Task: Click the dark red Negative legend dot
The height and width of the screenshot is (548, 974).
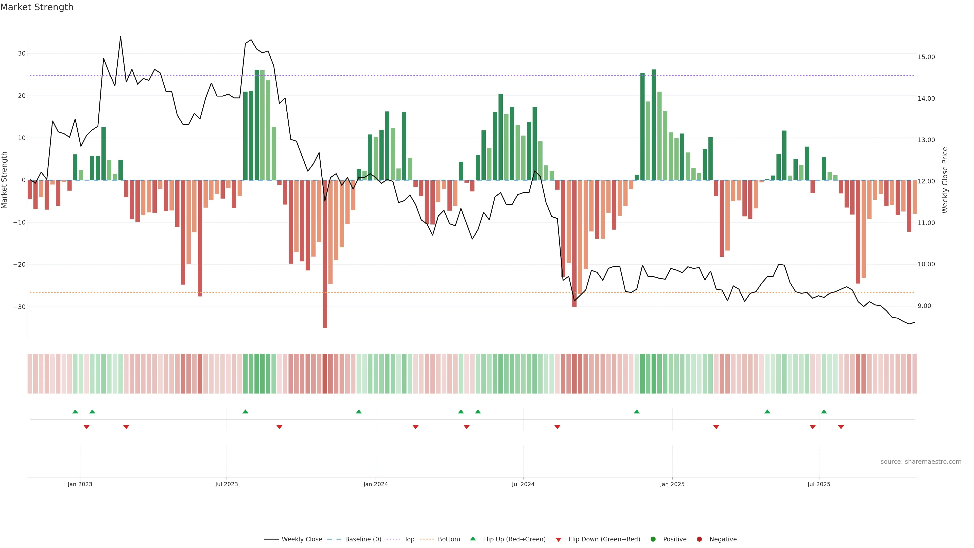Action: (x=699, y=539)
